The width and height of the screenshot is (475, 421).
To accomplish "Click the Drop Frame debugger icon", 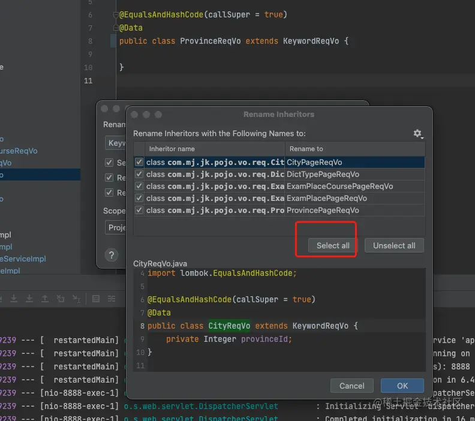I will point(61,299).
